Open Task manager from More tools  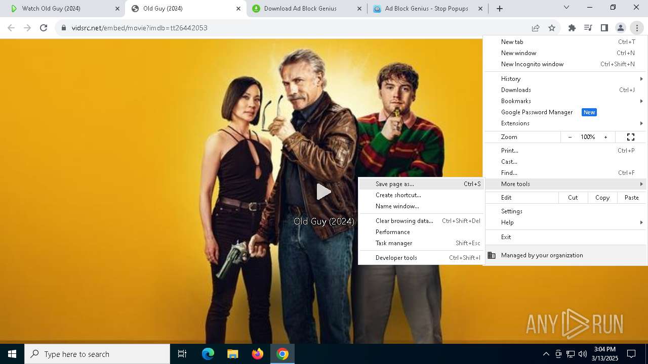pyautogui.click(x=421, y=243)
